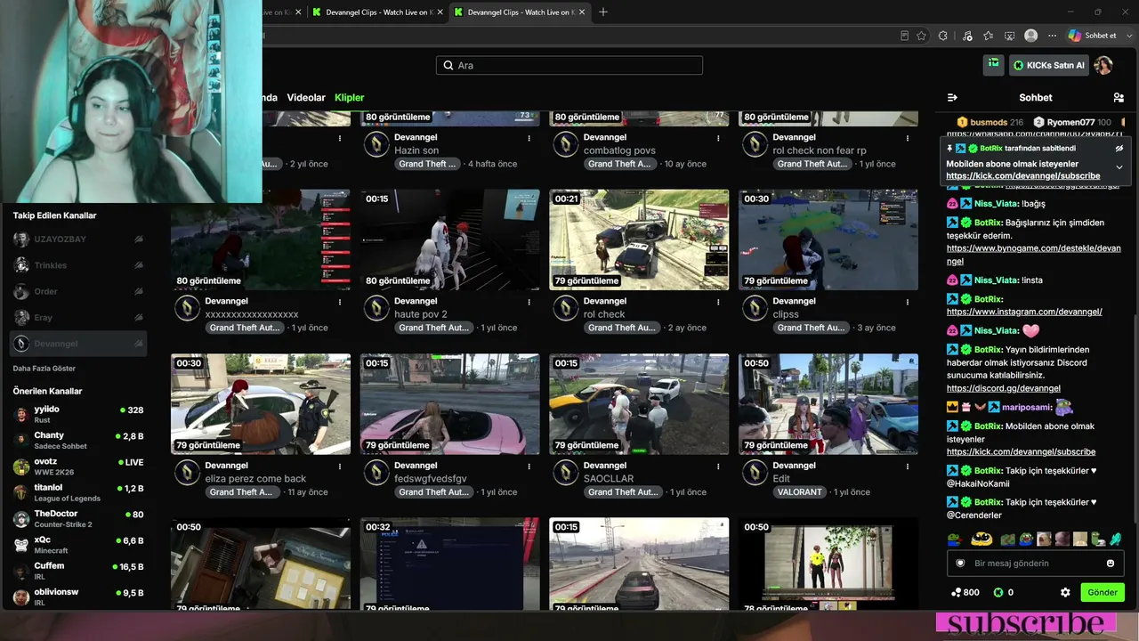The image size is (1139, 641).
Task: Open browser extensions puzzle icon
Action: click(943, 36)
